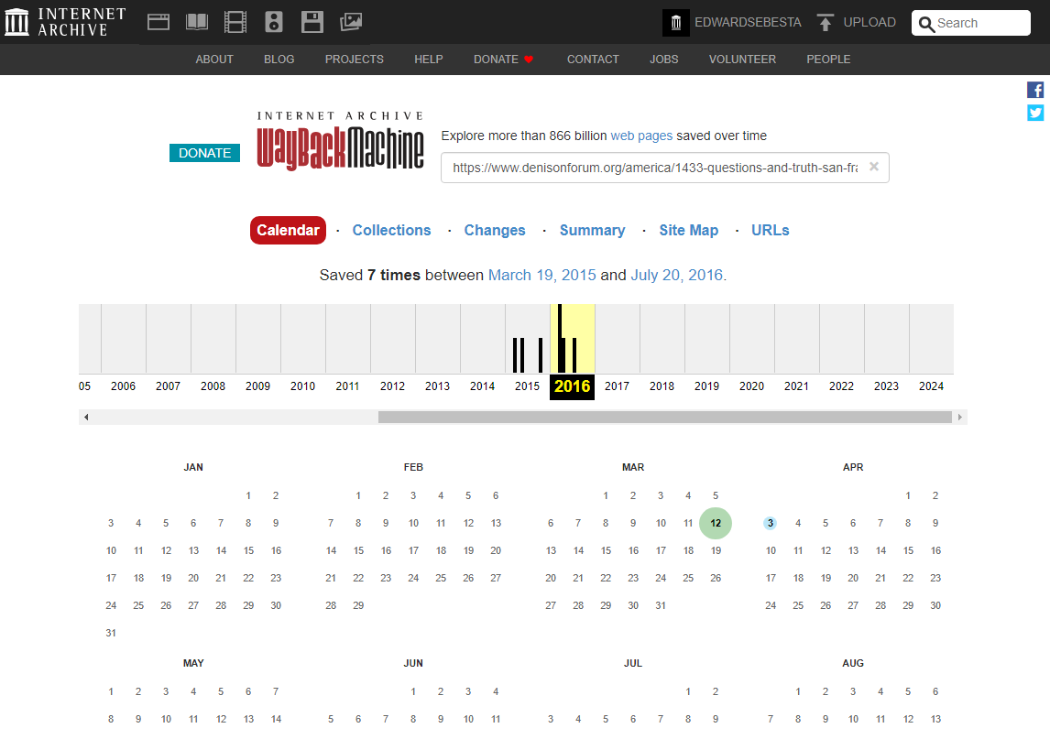Click the Upload arrow icon
The width and height of the screenshot is (1050, 739).
(825, 23)
